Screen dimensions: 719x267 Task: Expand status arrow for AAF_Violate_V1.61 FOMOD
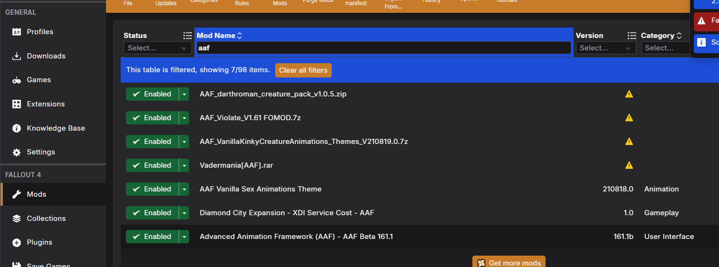coord(184,118)
